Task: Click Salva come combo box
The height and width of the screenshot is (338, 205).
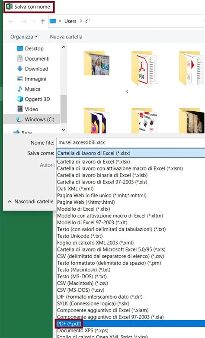Action: pyautogui.click(x=131, y=153)
